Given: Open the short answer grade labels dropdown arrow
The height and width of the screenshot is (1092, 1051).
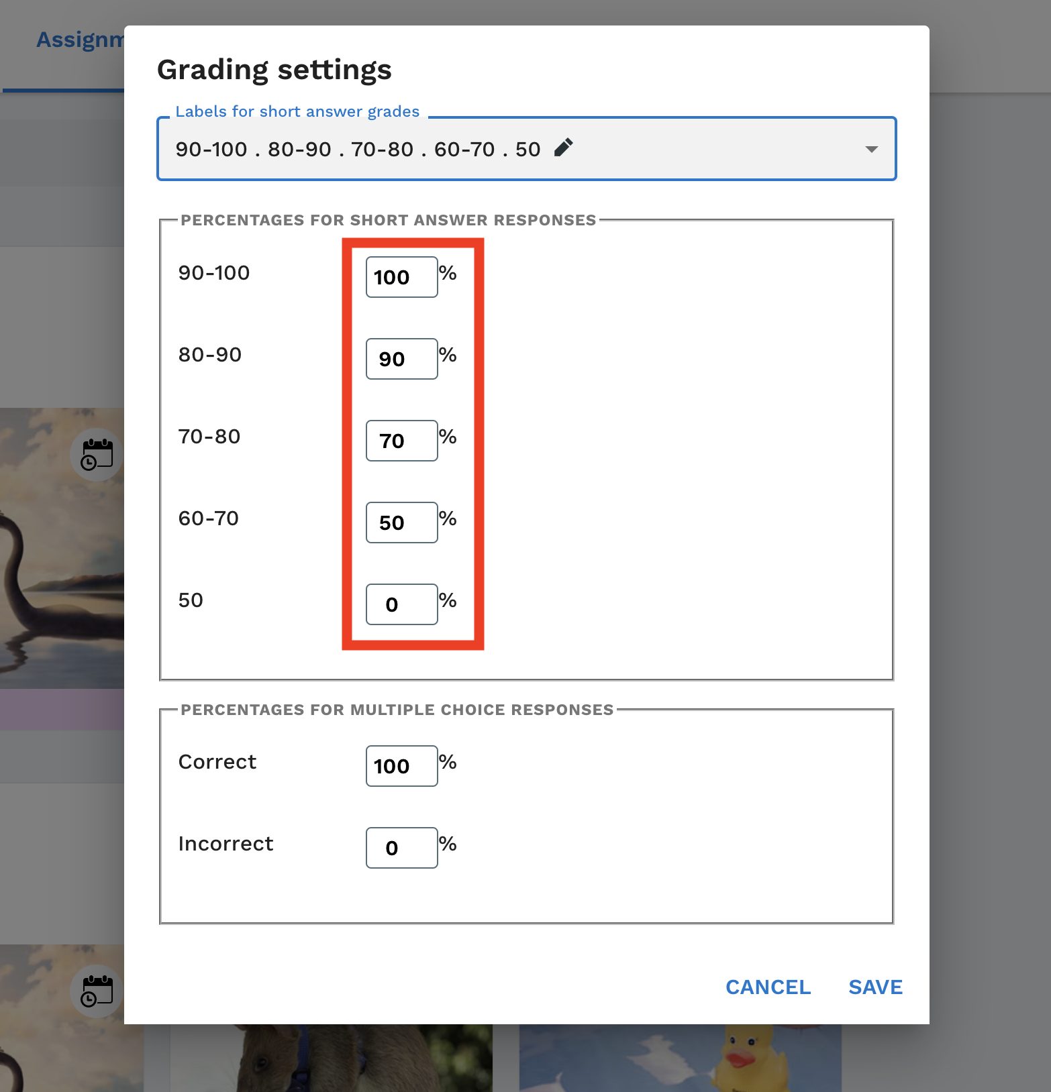Looking at the screenshot, I should click(871, 149).
